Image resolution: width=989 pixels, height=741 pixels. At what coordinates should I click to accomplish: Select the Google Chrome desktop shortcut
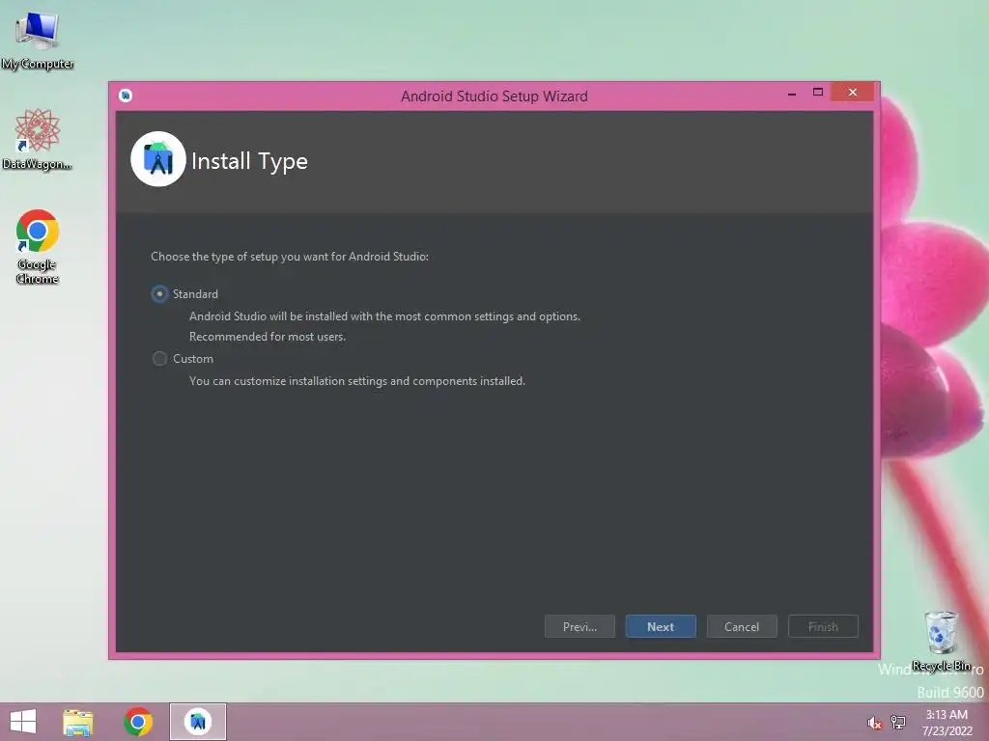pos(38,246)
